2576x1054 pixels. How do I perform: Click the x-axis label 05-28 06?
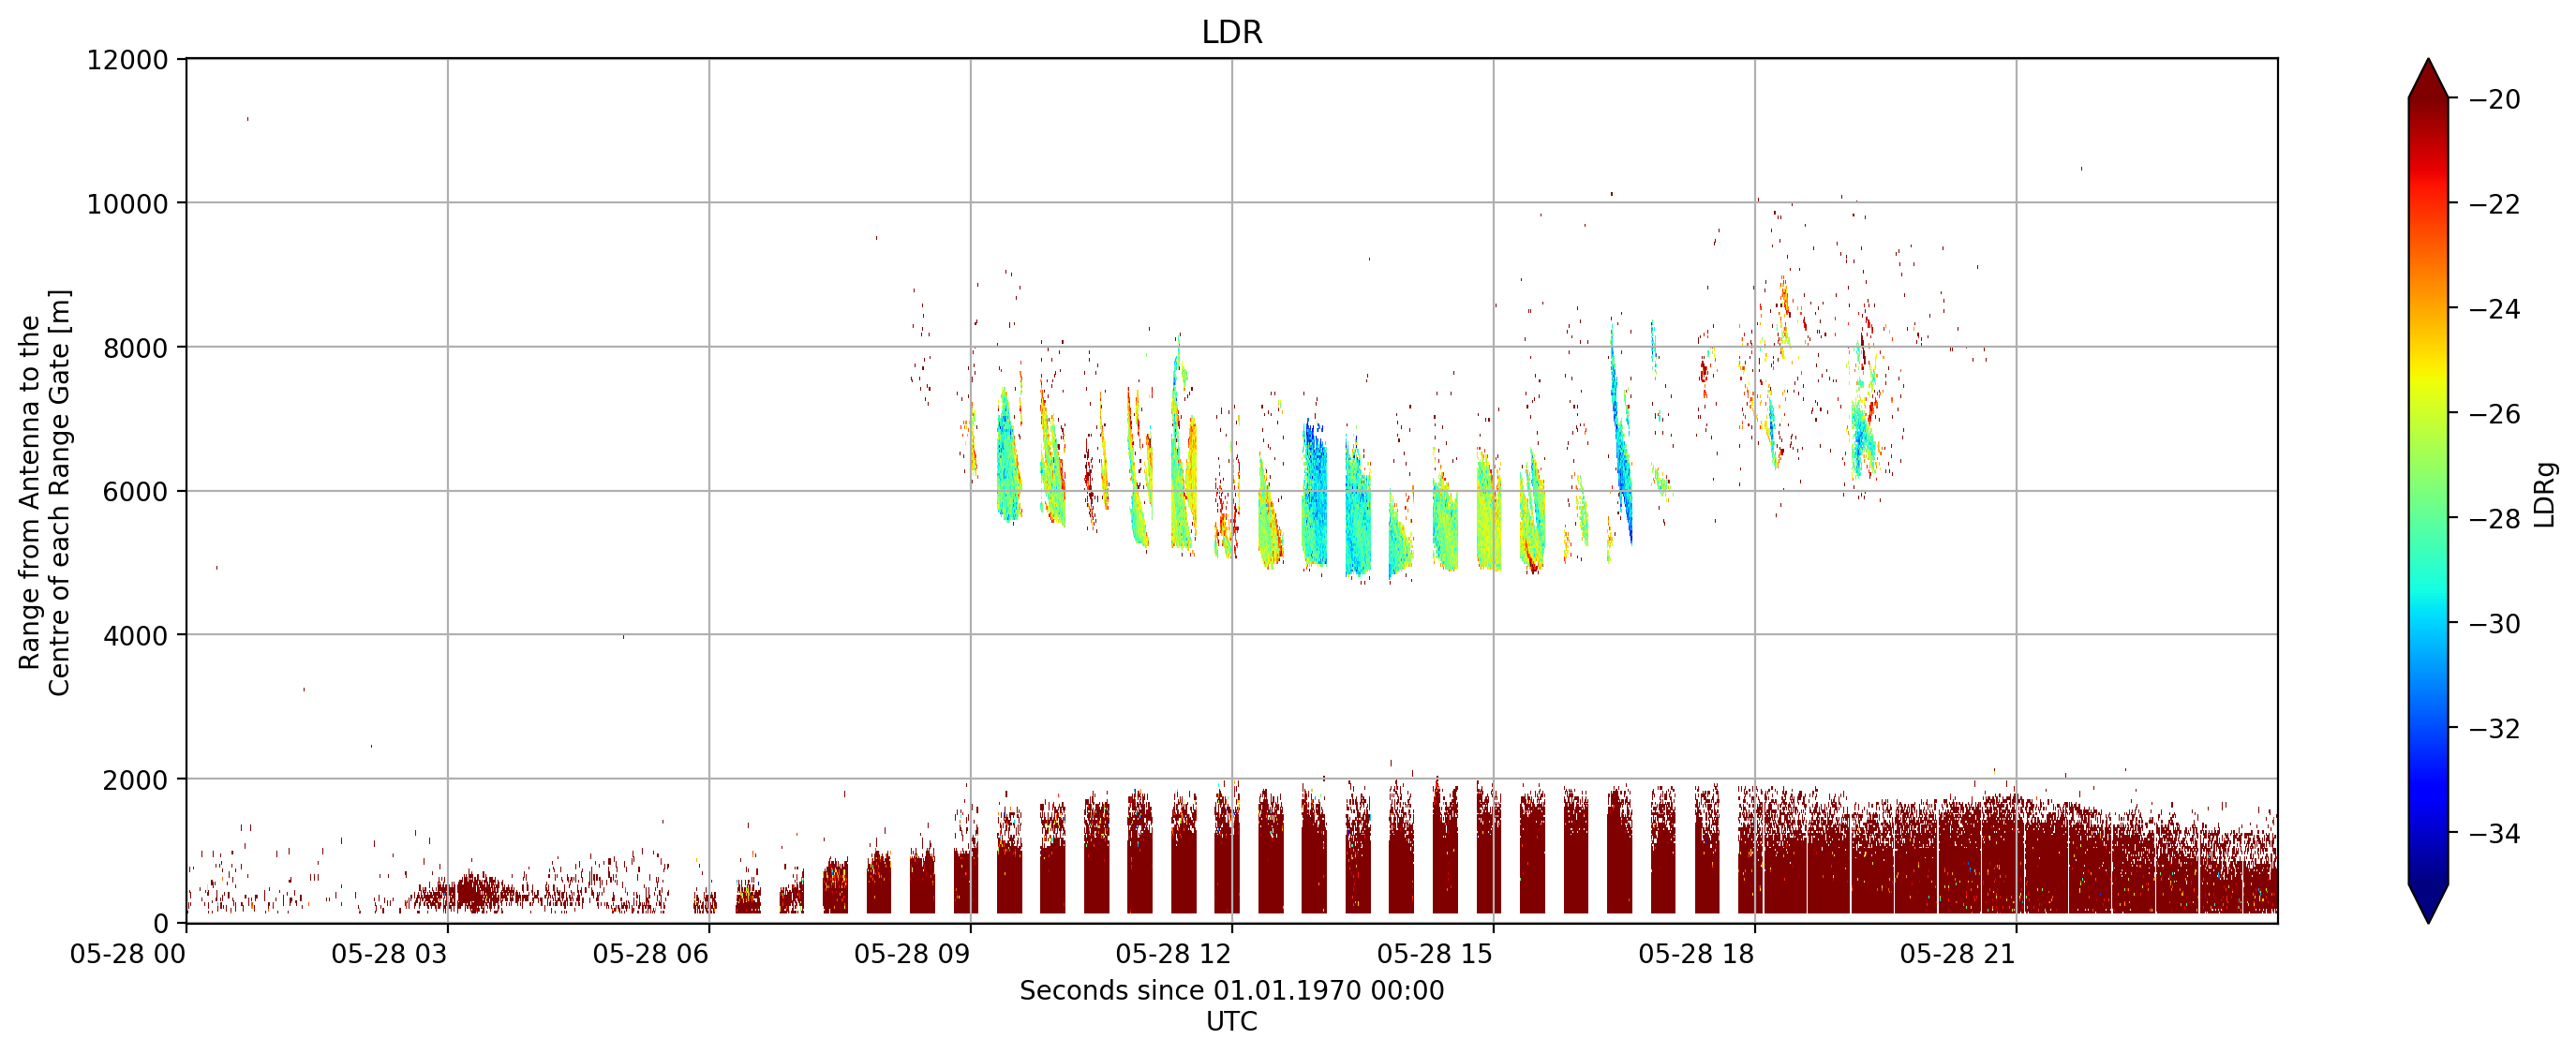[650, 954]
